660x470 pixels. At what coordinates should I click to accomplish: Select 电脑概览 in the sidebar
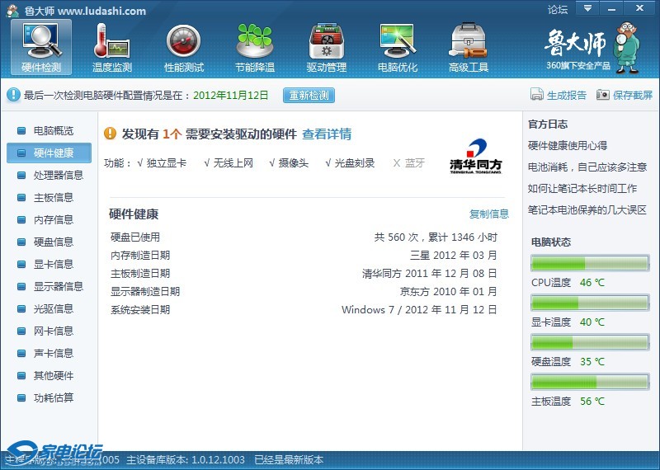(x=53, y=130)
